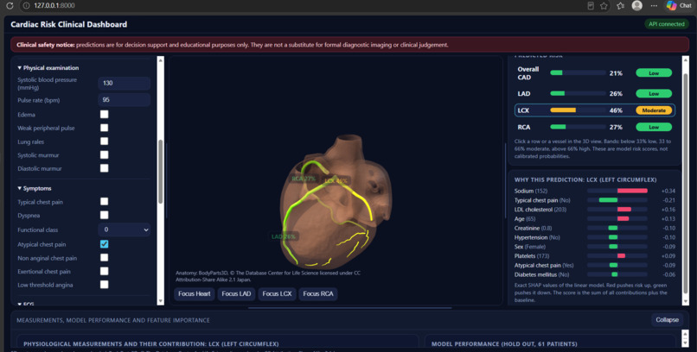Click the 3D heart model
Image resolution: width=697 pixels, height=352 pixels.
point(336,204)
